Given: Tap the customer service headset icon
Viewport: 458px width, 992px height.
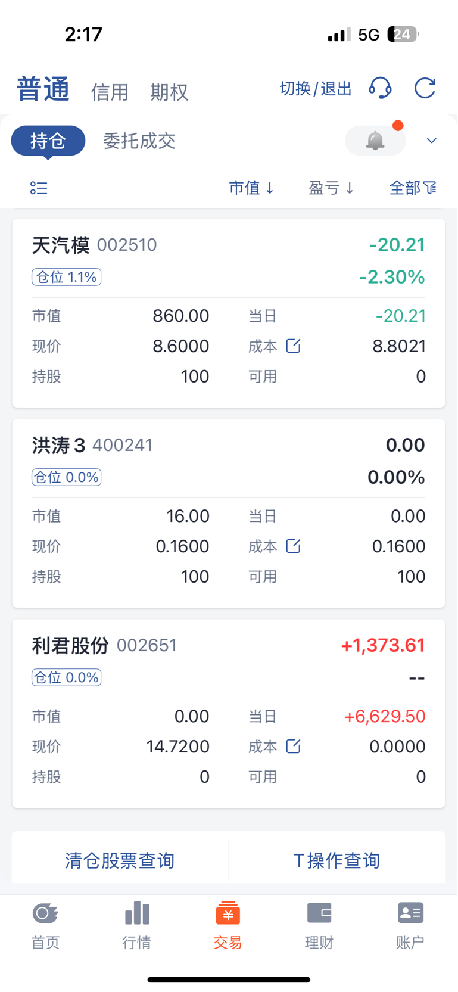Looking at the screenshot, I should coord(380,88).
